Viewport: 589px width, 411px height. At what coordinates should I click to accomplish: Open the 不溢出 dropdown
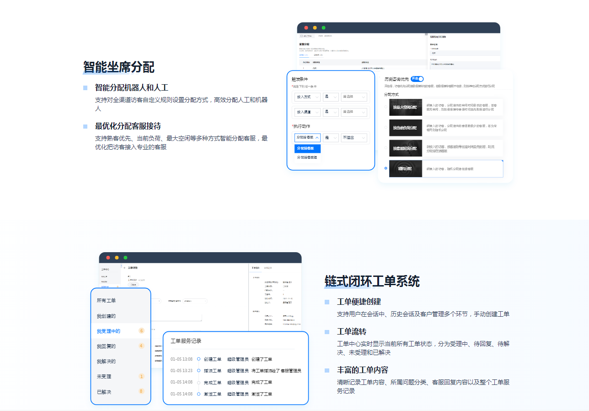[354, 137]
